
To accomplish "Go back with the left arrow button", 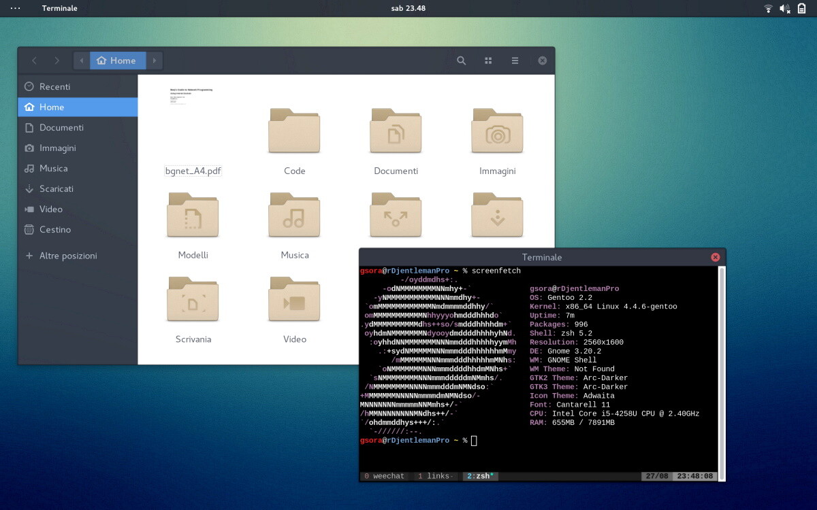I will click(x=34, y=61).
